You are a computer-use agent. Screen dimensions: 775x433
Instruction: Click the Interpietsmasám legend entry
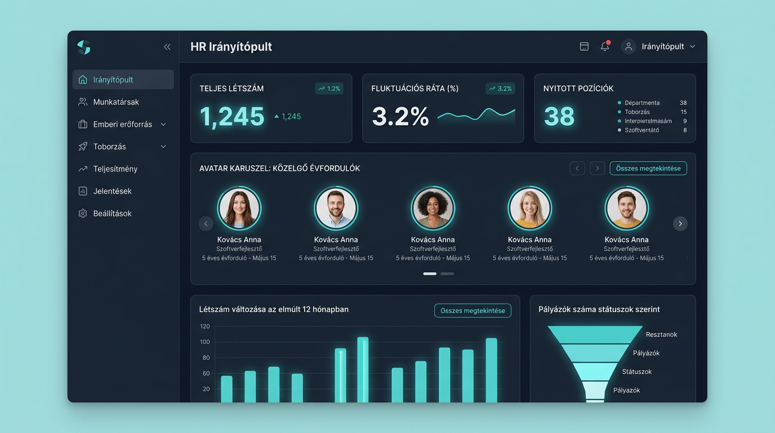tap(652, 121)
